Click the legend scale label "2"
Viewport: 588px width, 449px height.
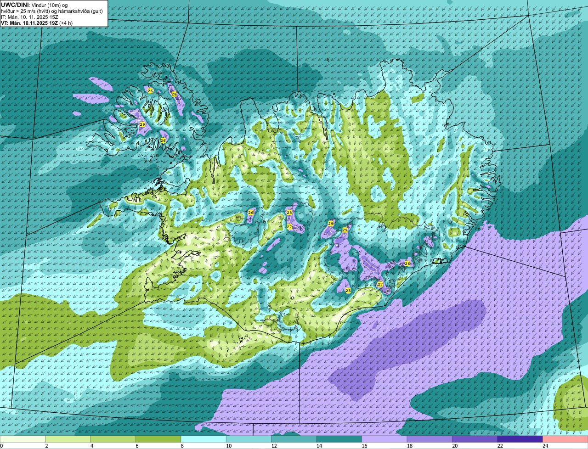(x=46, y=446)
